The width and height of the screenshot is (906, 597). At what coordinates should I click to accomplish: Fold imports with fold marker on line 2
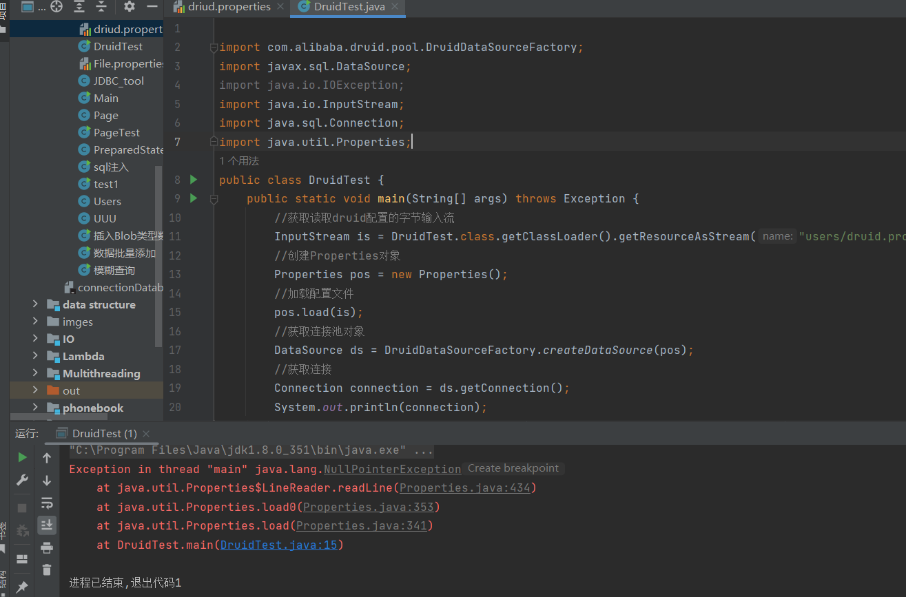[214, 48]
